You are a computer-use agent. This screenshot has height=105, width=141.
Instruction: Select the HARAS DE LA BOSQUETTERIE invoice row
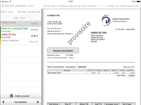(21, 30)
